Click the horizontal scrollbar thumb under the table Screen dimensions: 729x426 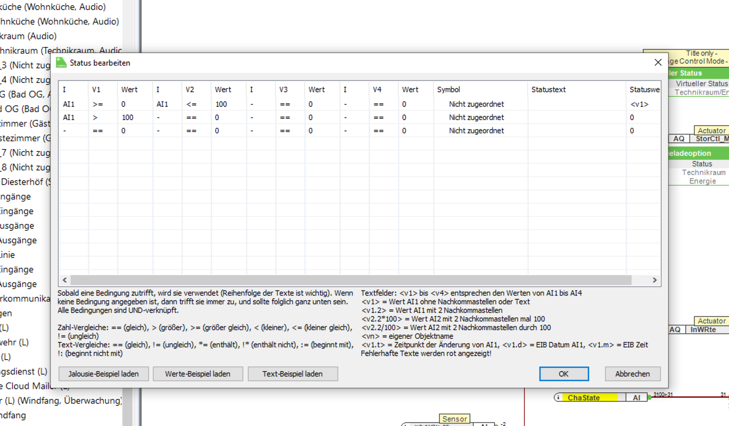pos(351,280)
